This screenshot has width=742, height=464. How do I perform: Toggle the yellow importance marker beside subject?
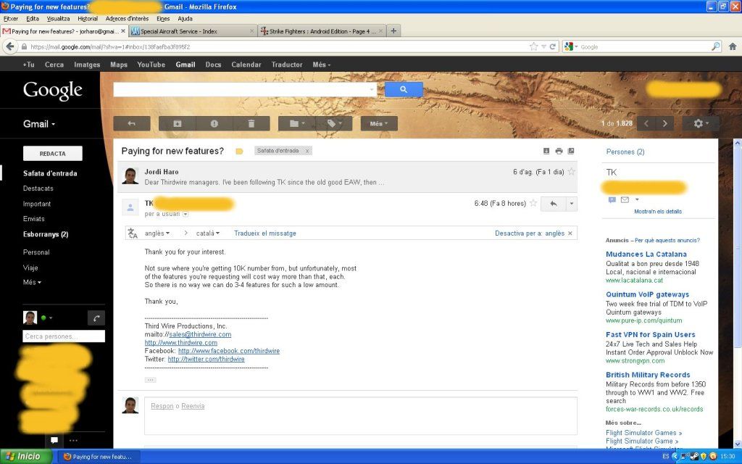click(x=239, y=152)
